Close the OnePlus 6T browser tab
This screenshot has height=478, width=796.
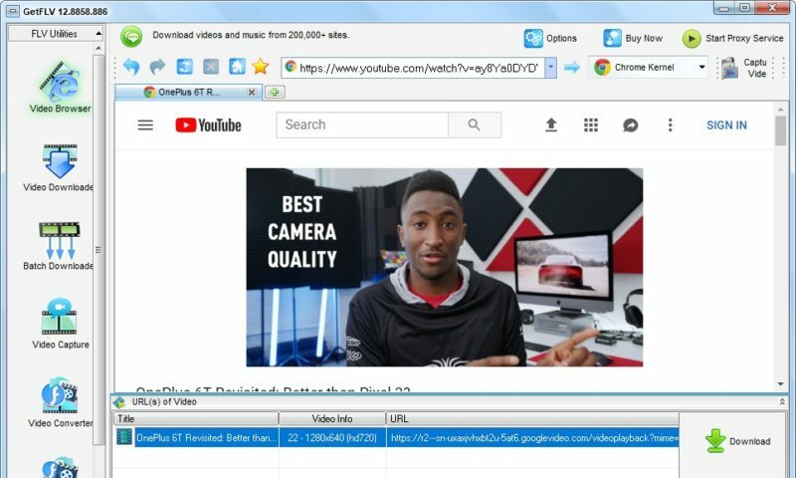click(x=252, y=92)
